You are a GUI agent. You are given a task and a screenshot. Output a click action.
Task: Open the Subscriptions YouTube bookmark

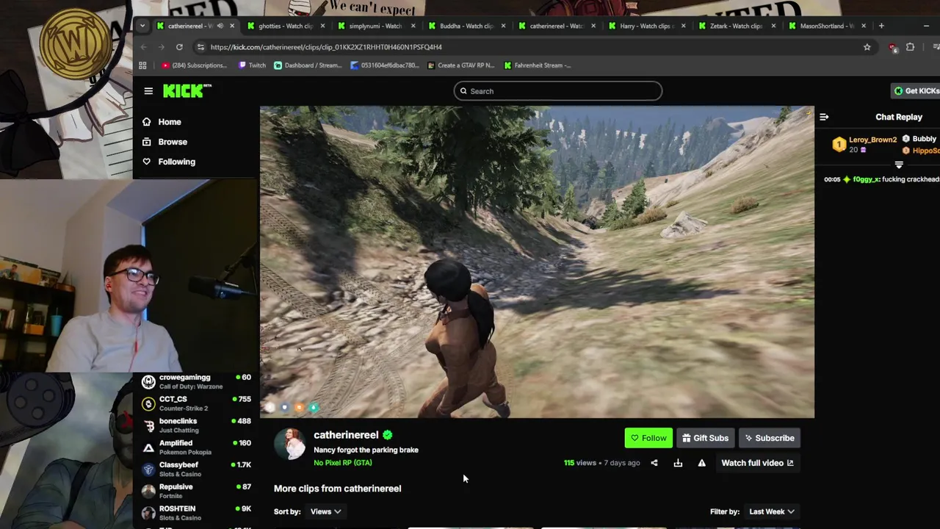(194, 65)
